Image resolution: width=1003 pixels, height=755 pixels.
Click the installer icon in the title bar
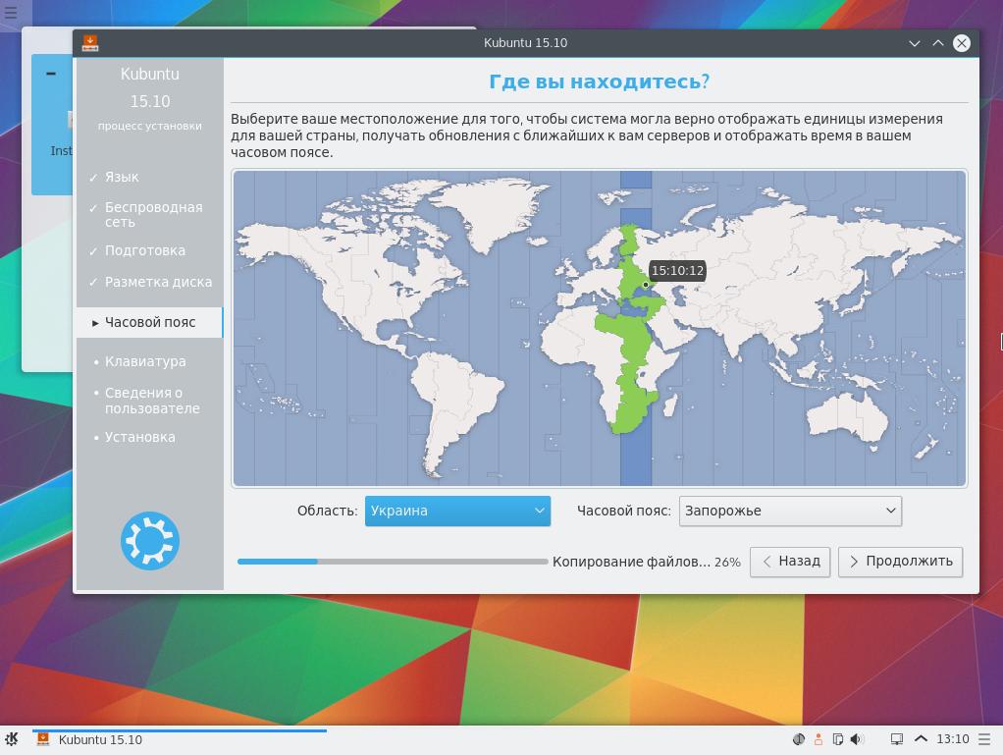point(90,42)
